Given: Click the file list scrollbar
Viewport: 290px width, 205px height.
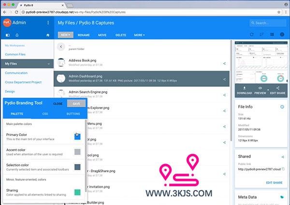Looking at the screenshot, I should pos(231,90).
